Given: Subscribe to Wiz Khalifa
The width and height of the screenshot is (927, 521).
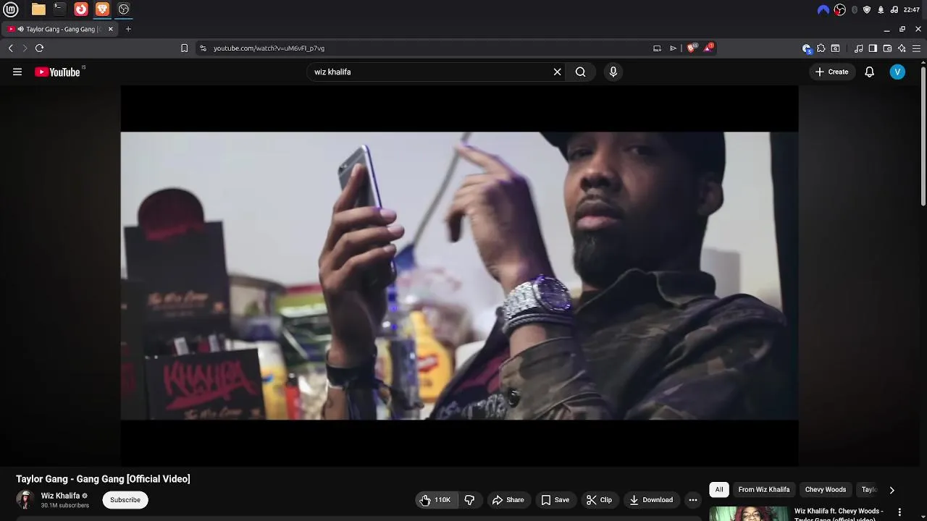Looking at the screenshot, I should (x=125, y=500).
